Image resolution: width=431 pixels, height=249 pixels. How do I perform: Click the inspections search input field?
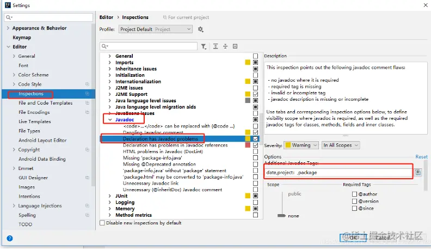click(x=149, y=46)
